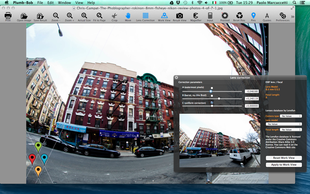Enable the A (outermost pixels) checkbox
The image size is (310, 194).
212,88
